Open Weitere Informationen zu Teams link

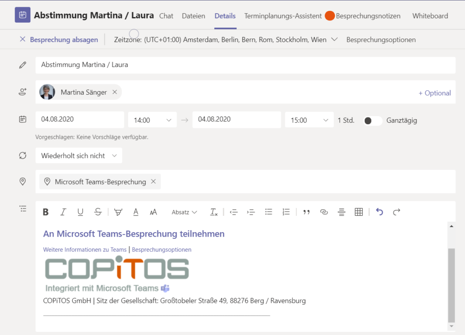pos(85,249)
